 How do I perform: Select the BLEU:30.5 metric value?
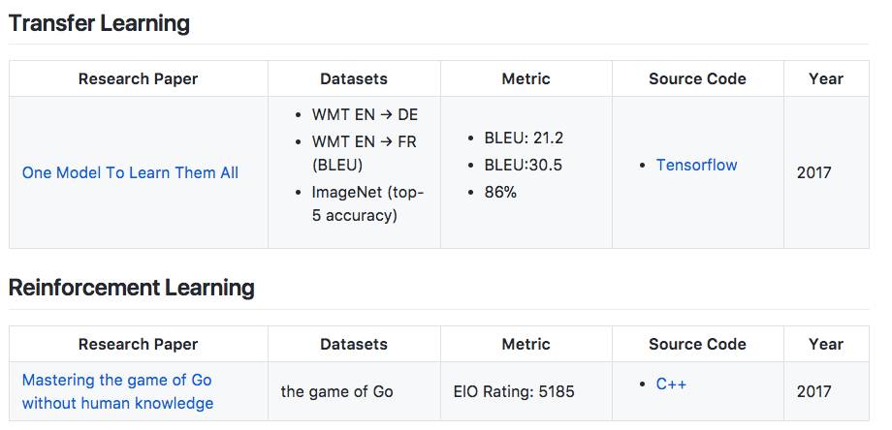[523, 165]
